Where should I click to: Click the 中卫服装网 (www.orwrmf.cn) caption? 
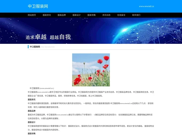(42, 88)
